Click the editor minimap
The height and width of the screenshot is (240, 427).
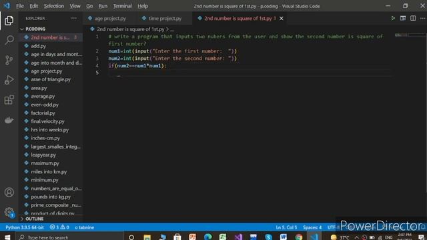click(410, 35)
